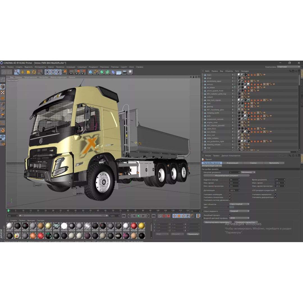Toggle Линейный процесс checkbox
The image size is (303, 303).
[230, 215]
